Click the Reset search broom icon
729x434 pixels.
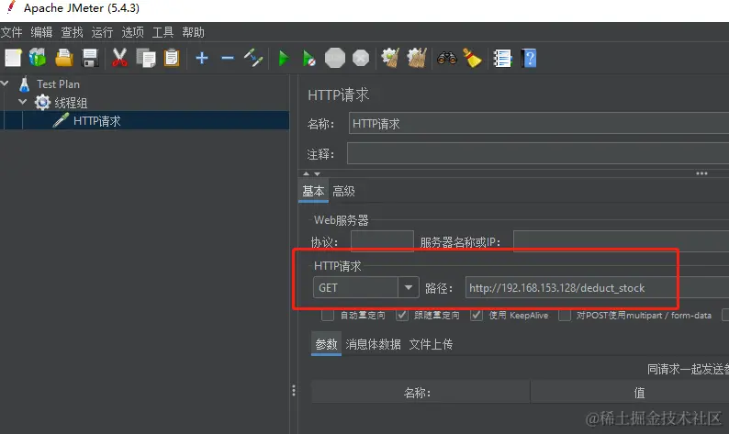tap(472, 58)
